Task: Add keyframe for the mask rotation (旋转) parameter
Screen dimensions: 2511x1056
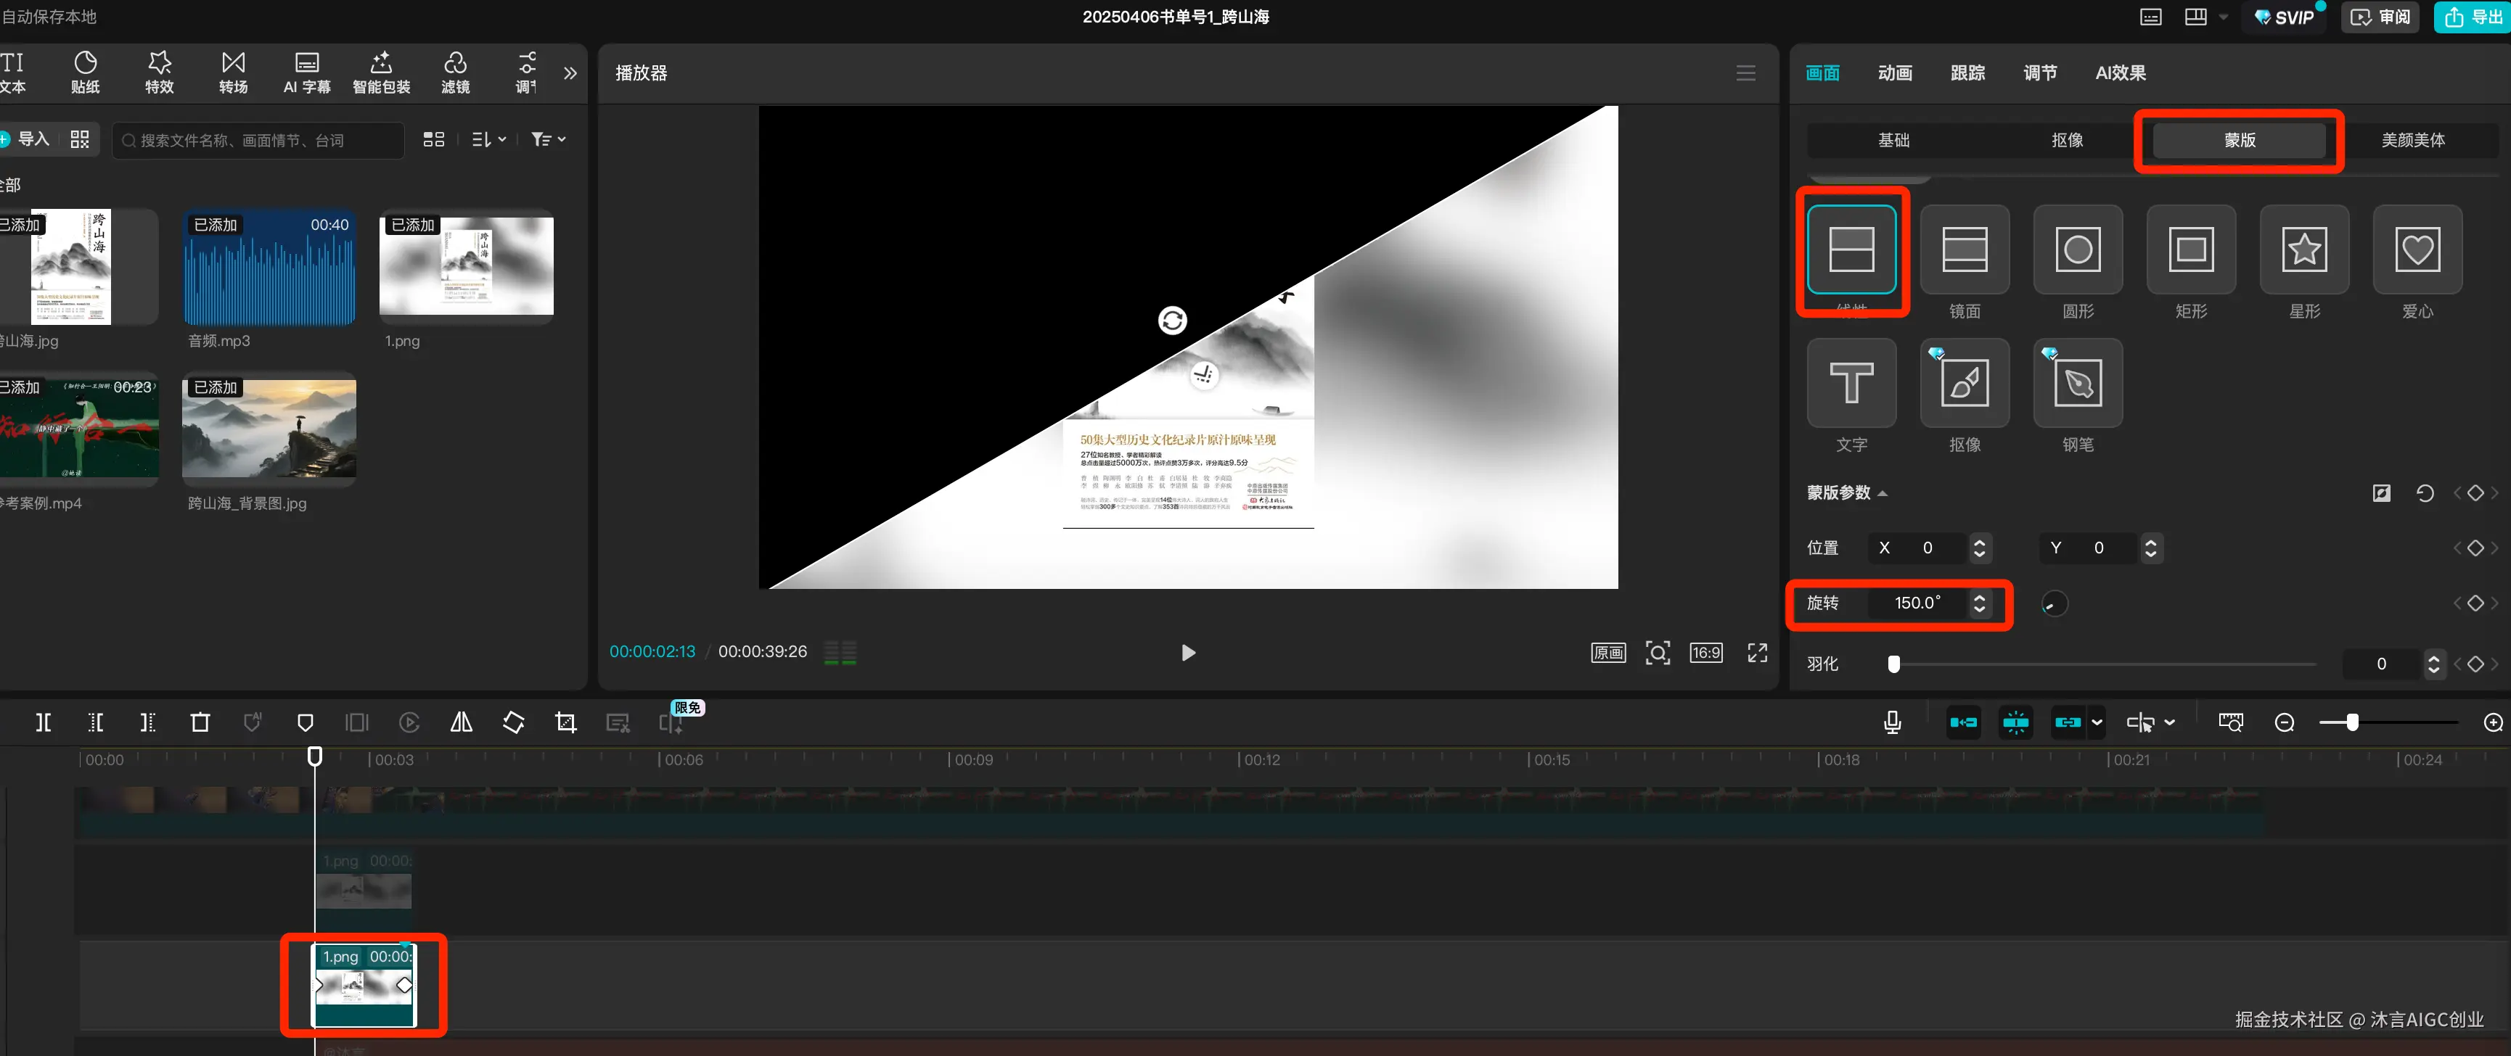Action: [2474, 604]
